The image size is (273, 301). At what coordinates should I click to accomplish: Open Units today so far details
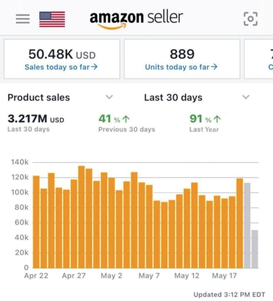(181, 67)
